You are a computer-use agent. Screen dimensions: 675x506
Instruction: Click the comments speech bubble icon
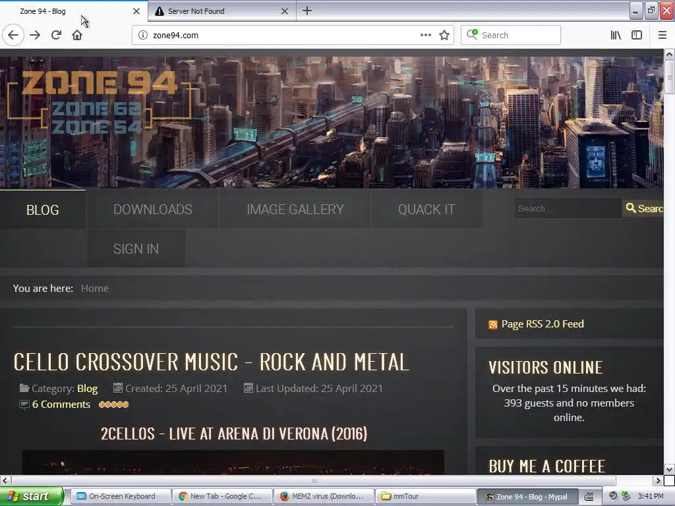coord(24,405)
